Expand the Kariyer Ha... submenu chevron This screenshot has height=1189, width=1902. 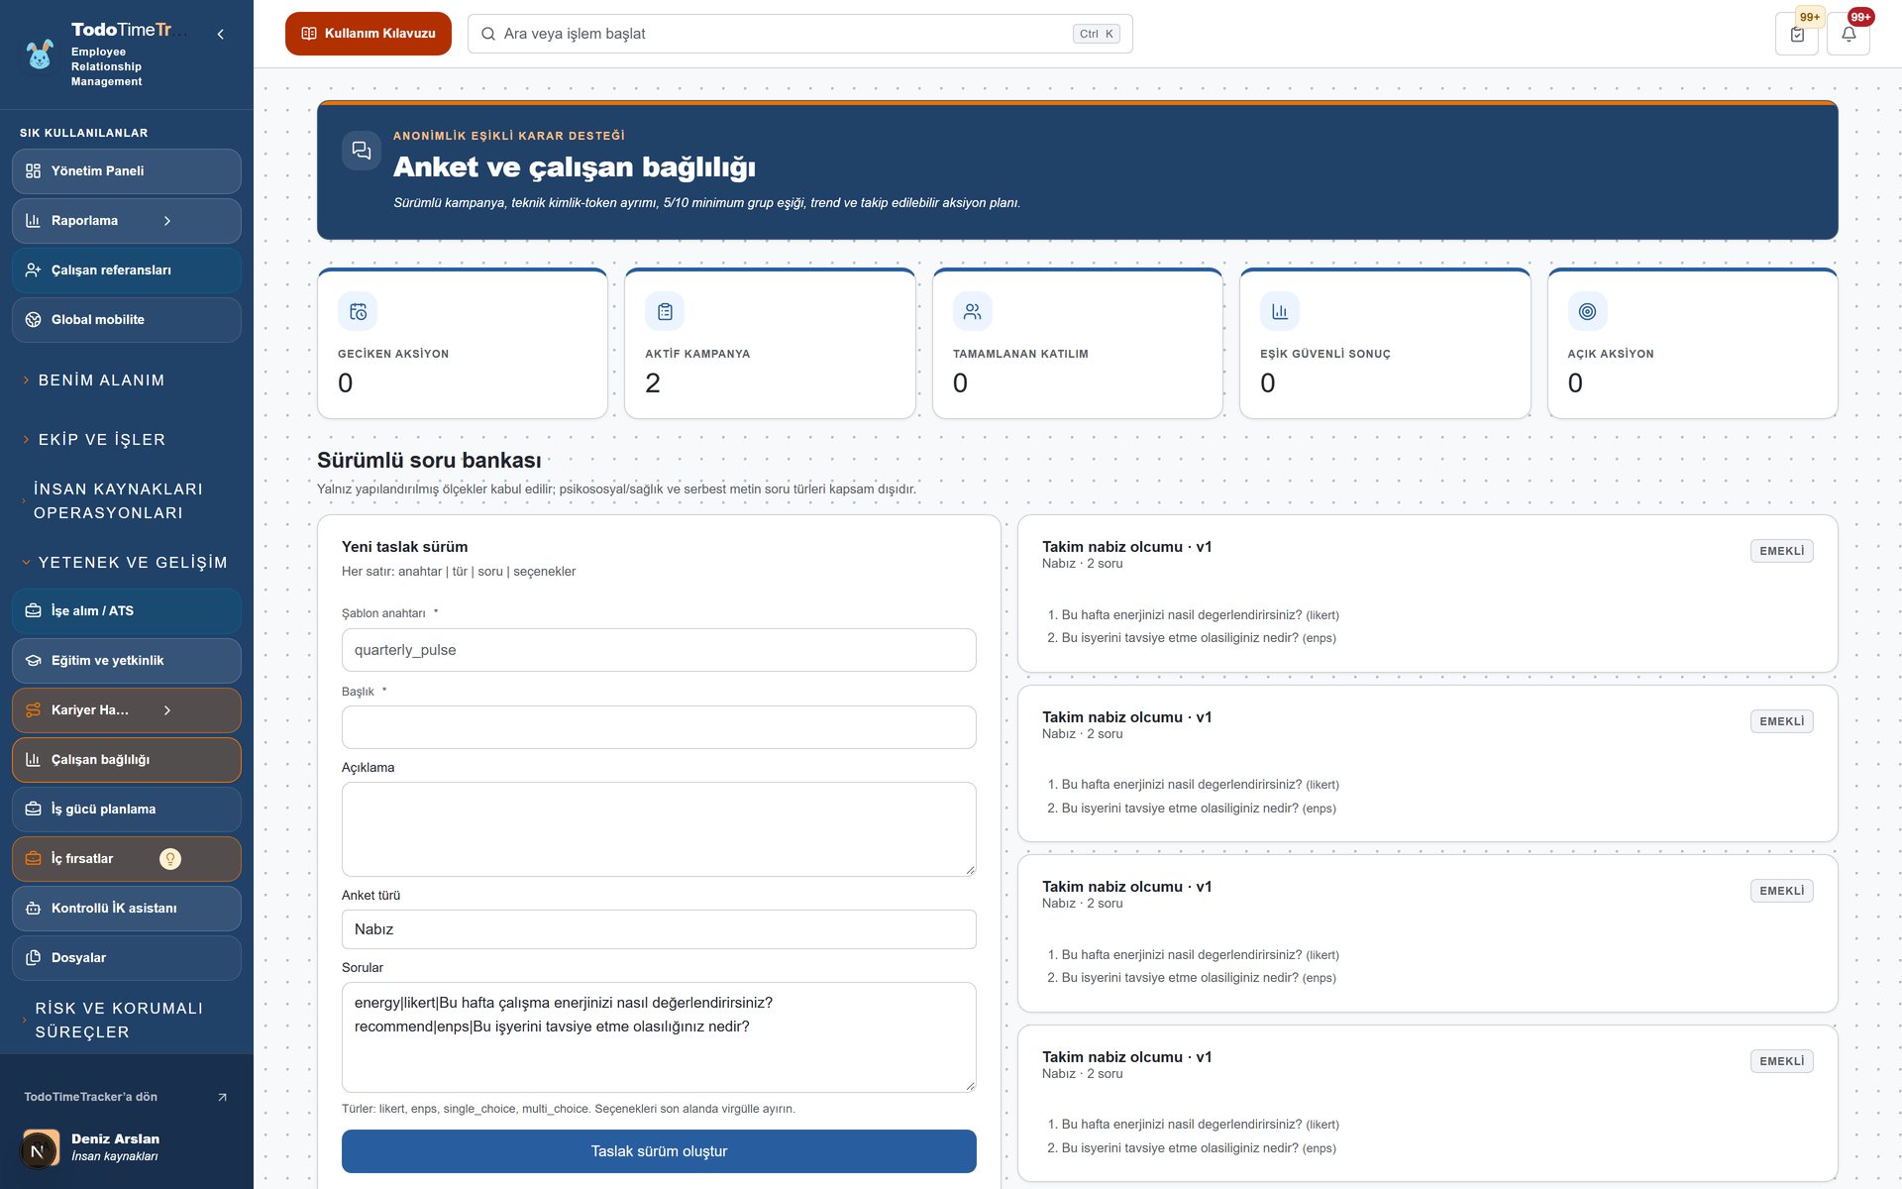coord(167,710)
